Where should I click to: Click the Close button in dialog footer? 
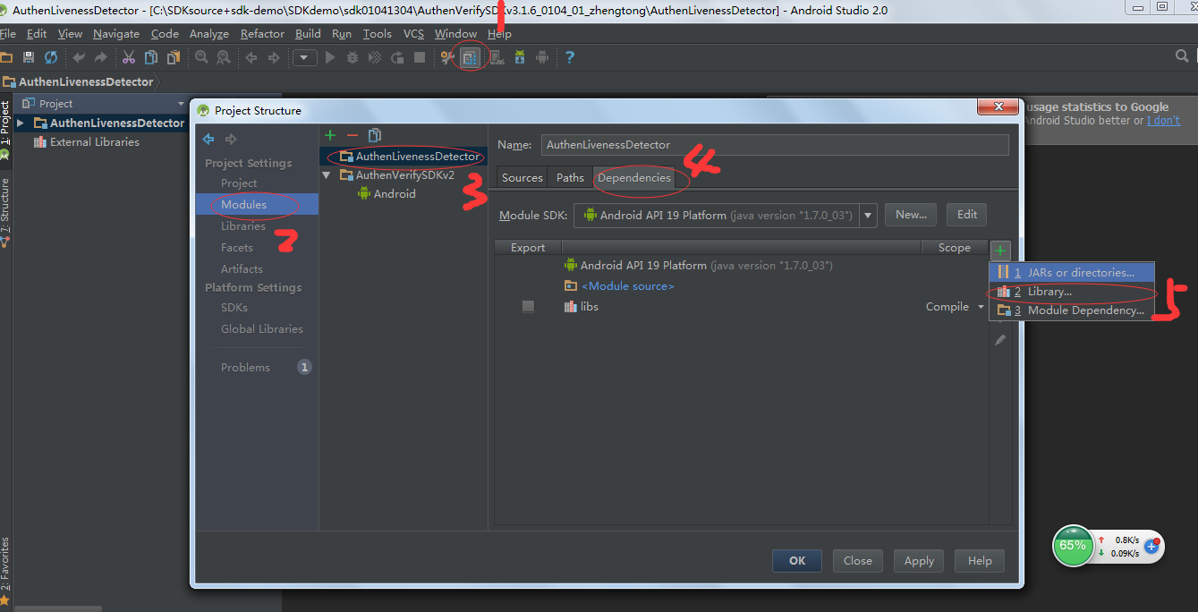[857, 561]
